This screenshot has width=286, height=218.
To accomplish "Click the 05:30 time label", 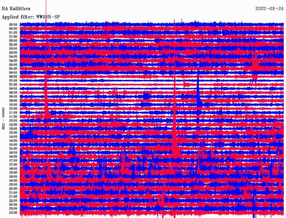I will point(13,69).
